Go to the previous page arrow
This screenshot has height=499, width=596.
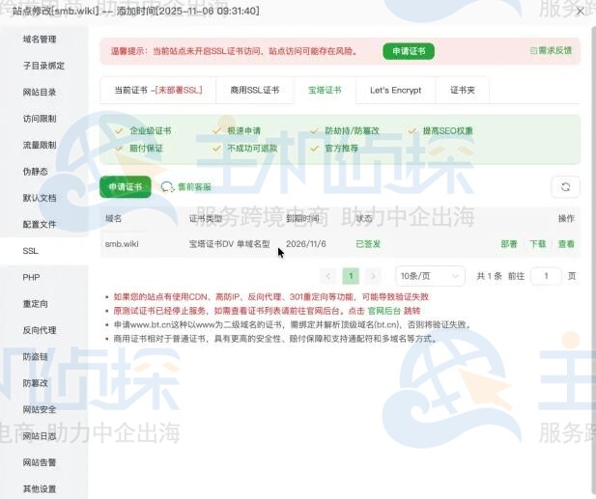[x=328, y=276]
